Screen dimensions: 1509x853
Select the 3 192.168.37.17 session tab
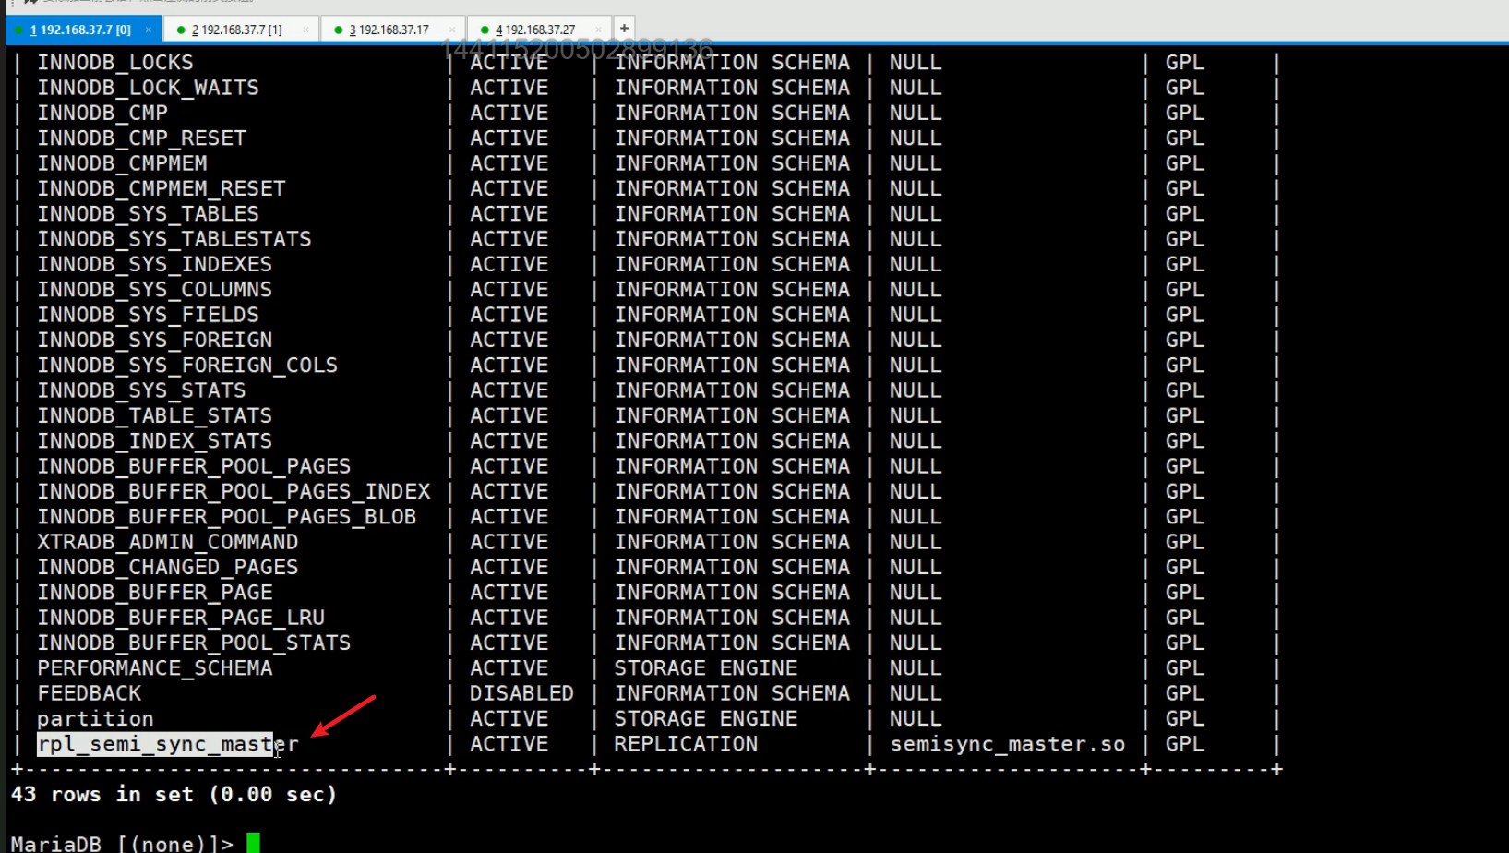click(x=388, y=30)
